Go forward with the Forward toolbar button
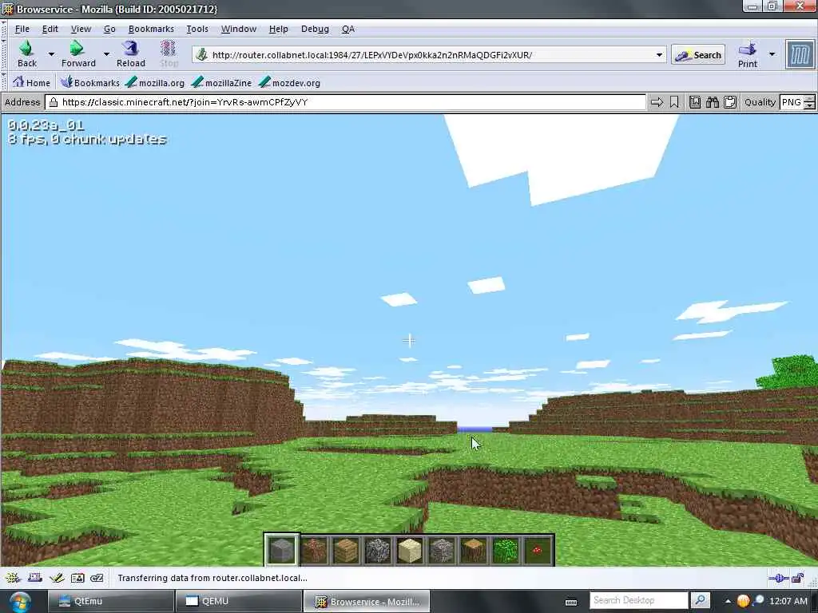 click(78, 54)
